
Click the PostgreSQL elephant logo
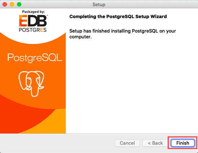(x=31, y=84)
